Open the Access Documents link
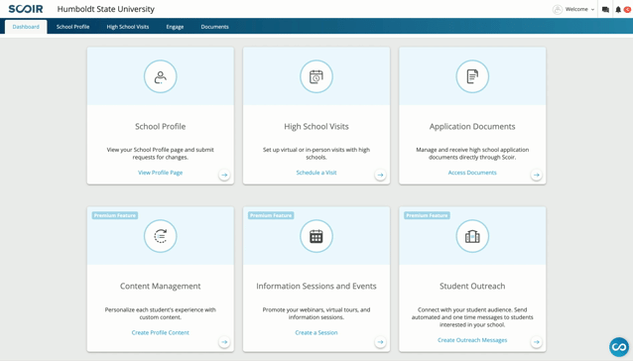 (472, 173)
